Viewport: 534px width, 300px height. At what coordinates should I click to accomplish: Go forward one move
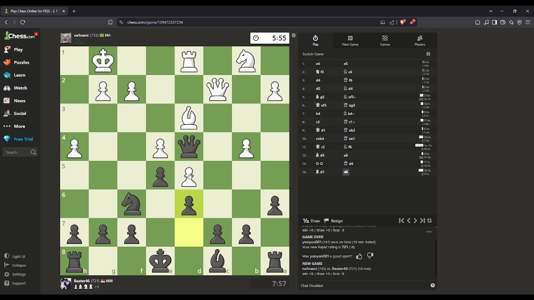click(x=415, y=221)
